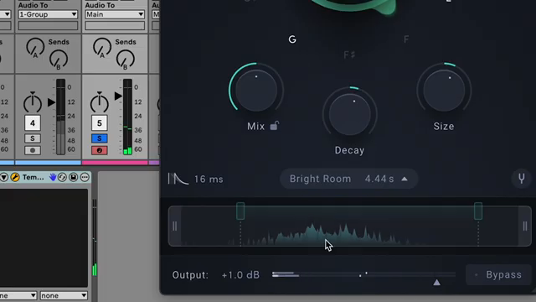Click the wrench icon on the Tem... device
Screen dimensions: 536x302
15,177
